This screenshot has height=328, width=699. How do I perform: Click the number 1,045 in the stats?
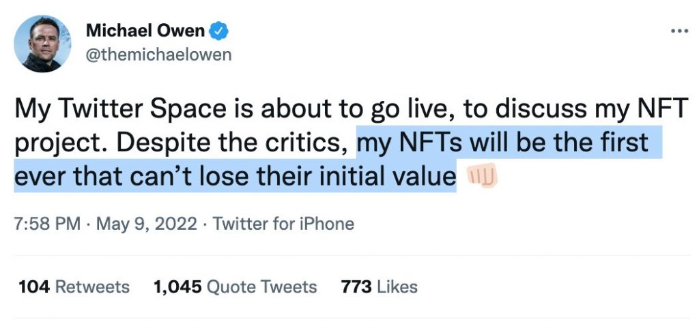coord(177,287)
